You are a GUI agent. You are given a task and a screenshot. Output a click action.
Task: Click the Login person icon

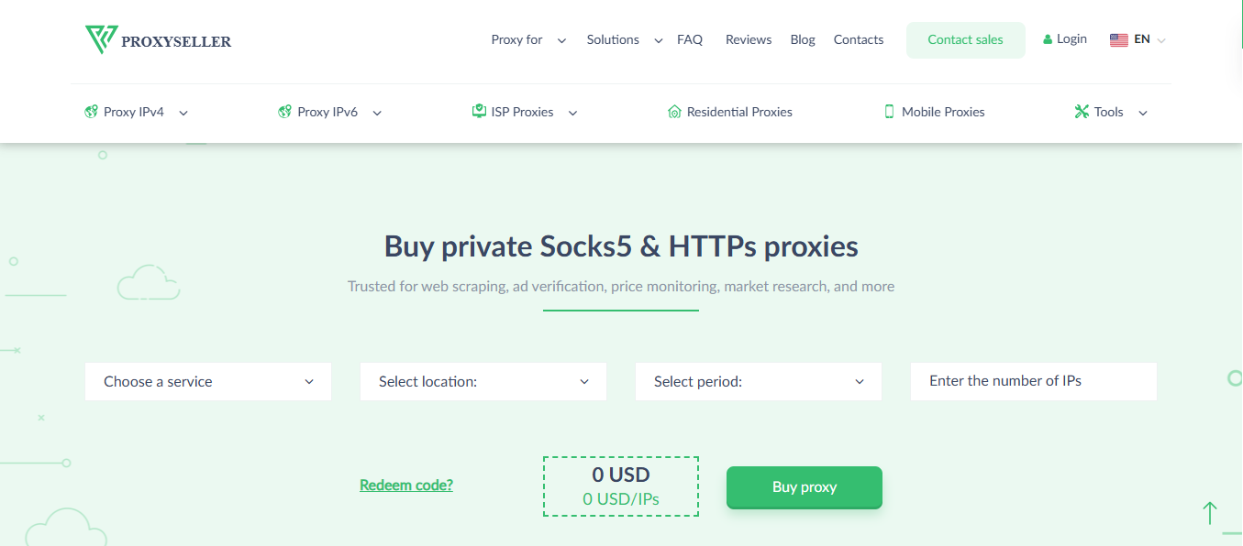(x=1047, y=38)
